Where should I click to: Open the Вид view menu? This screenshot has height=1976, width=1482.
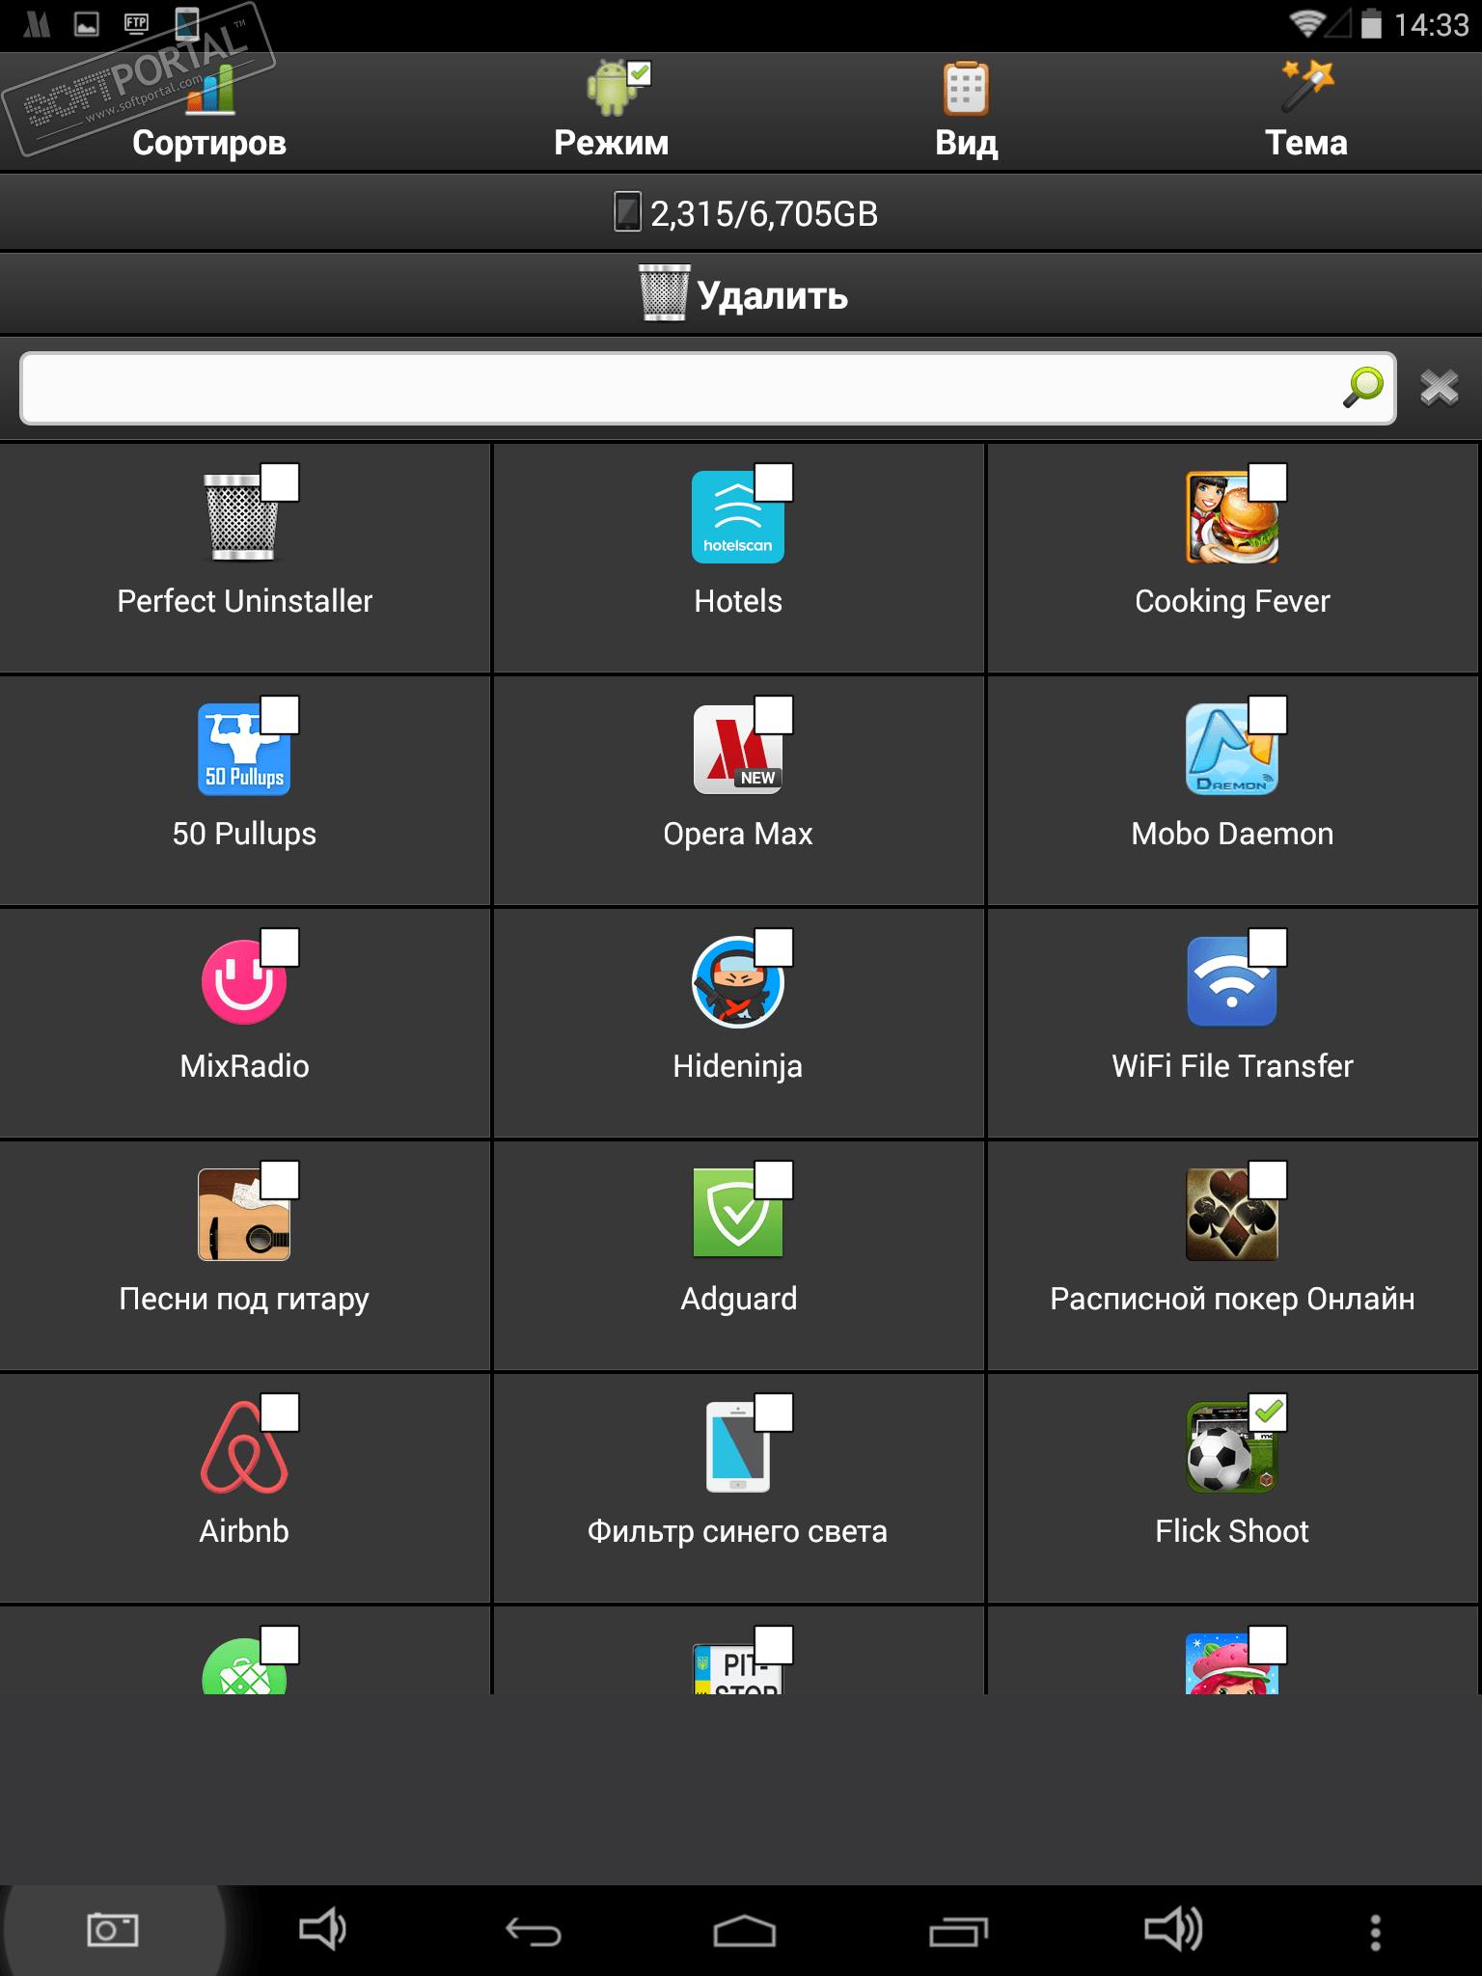(x=966, y=113)
